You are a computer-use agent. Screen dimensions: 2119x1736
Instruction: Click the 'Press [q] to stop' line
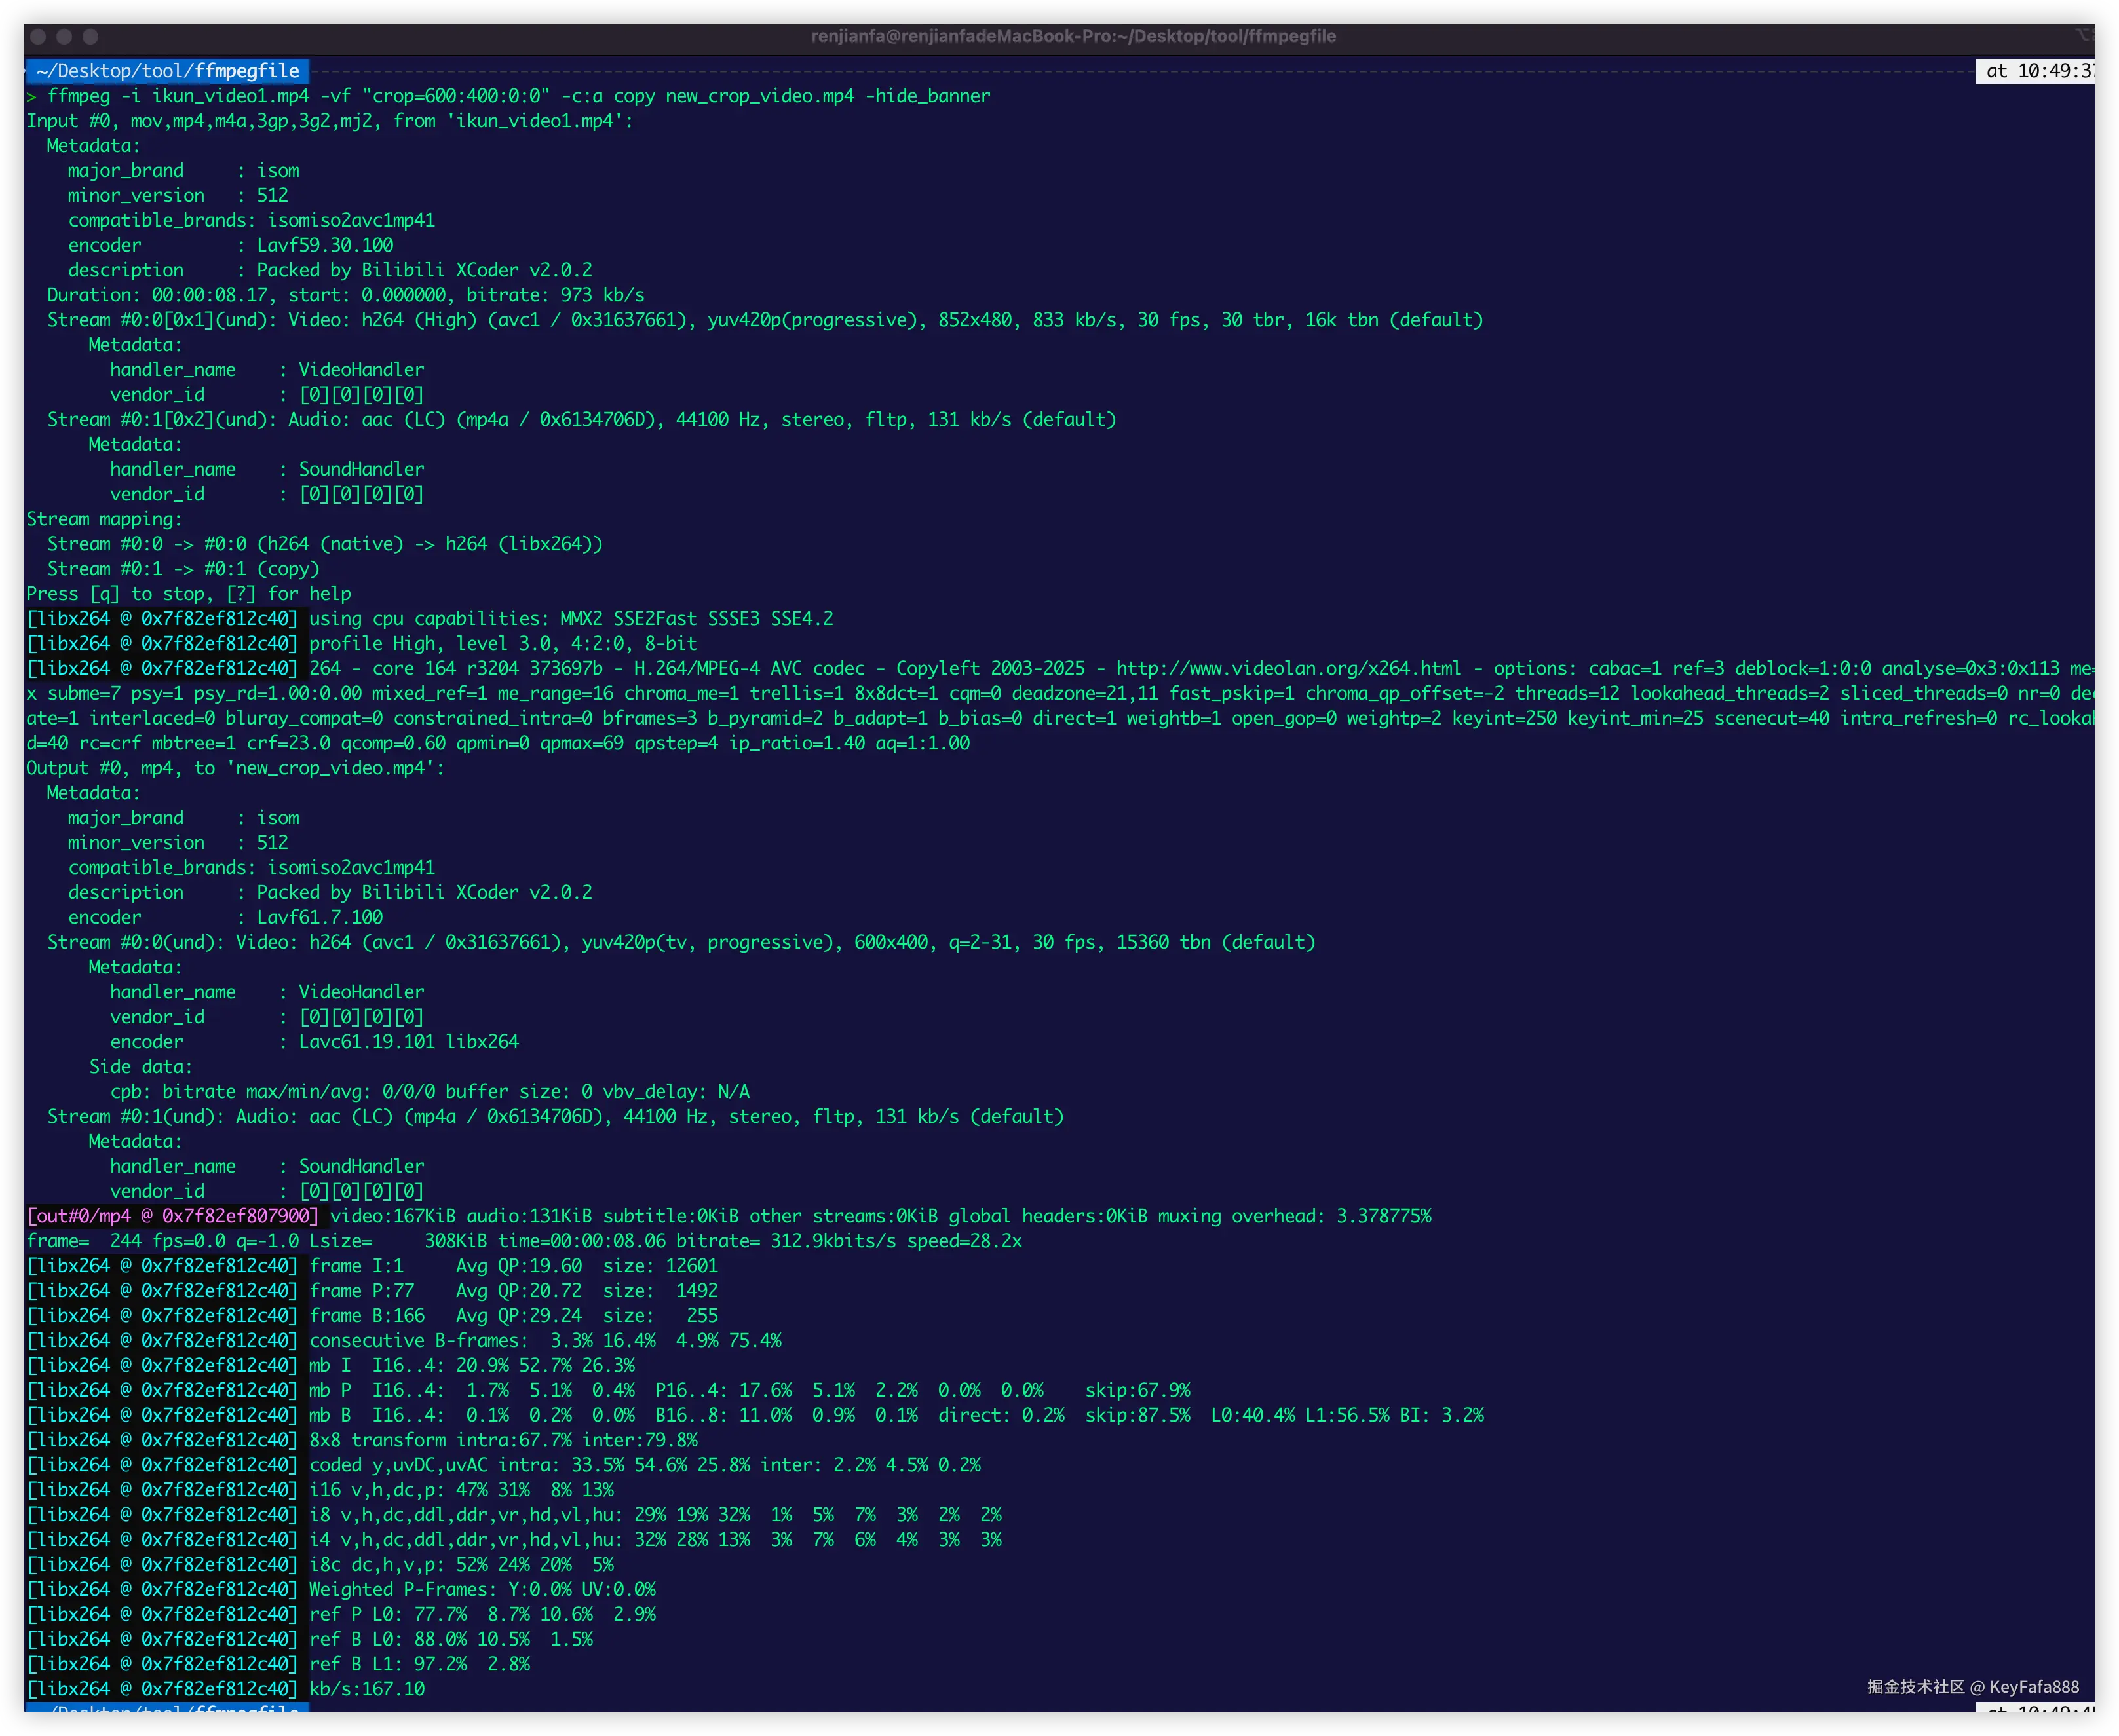point(188,594)
